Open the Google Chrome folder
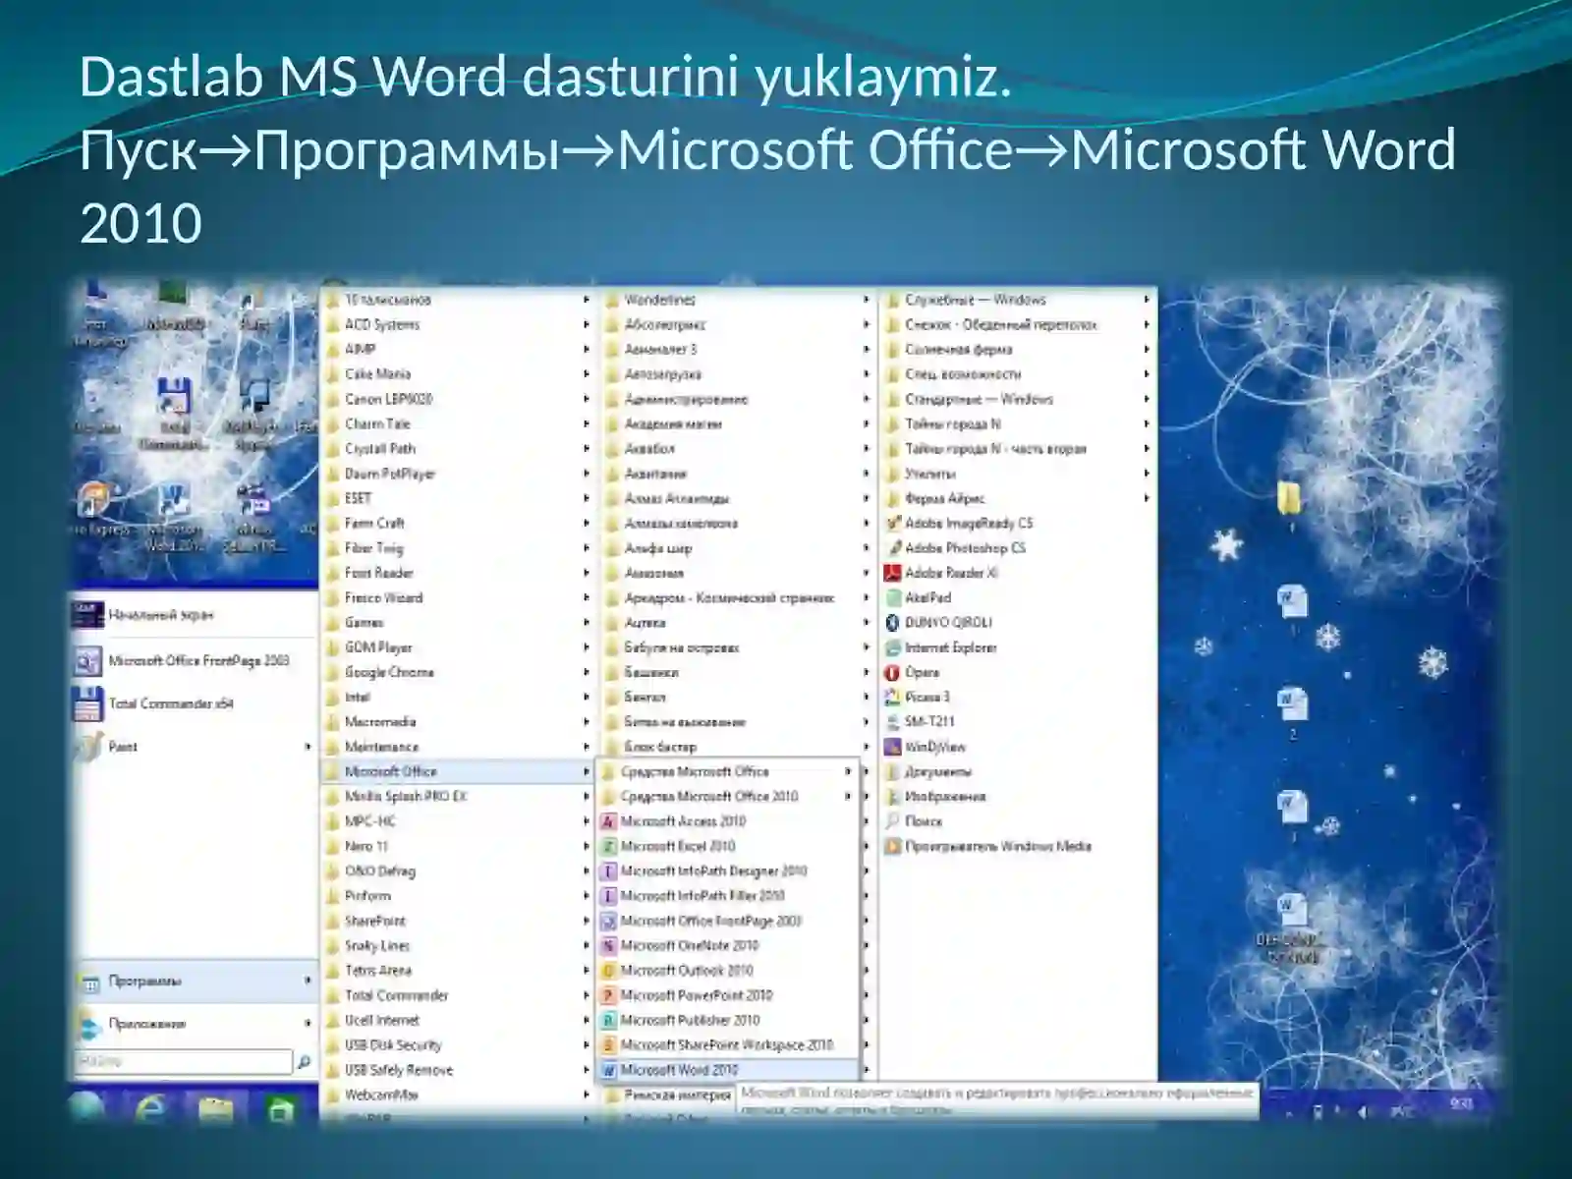The image size is (1572, 1179). [458, 672]
